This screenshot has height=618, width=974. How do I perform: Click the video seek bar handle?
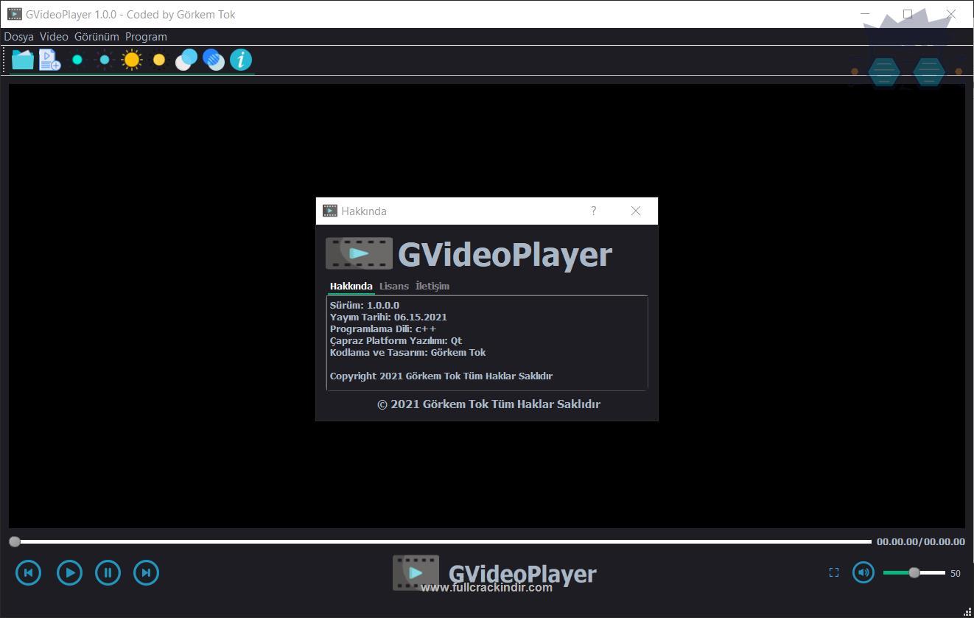[x=15, y=541]
